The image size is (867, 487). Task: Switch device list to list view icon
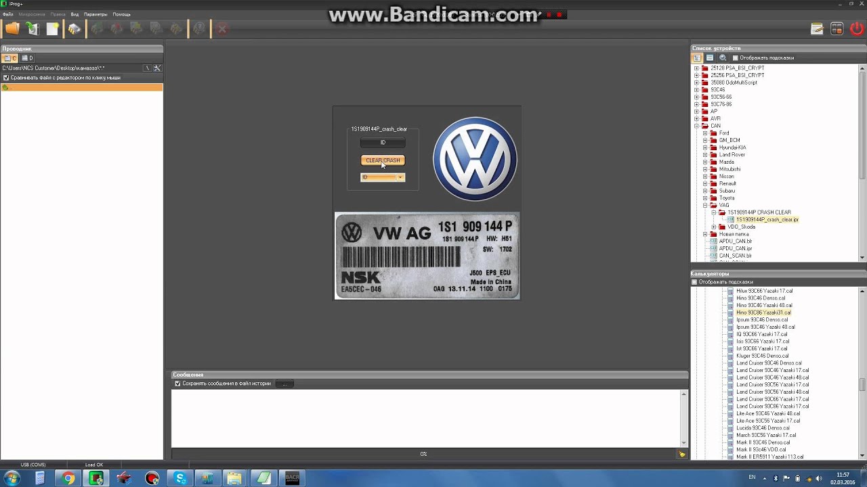(710, 57)
